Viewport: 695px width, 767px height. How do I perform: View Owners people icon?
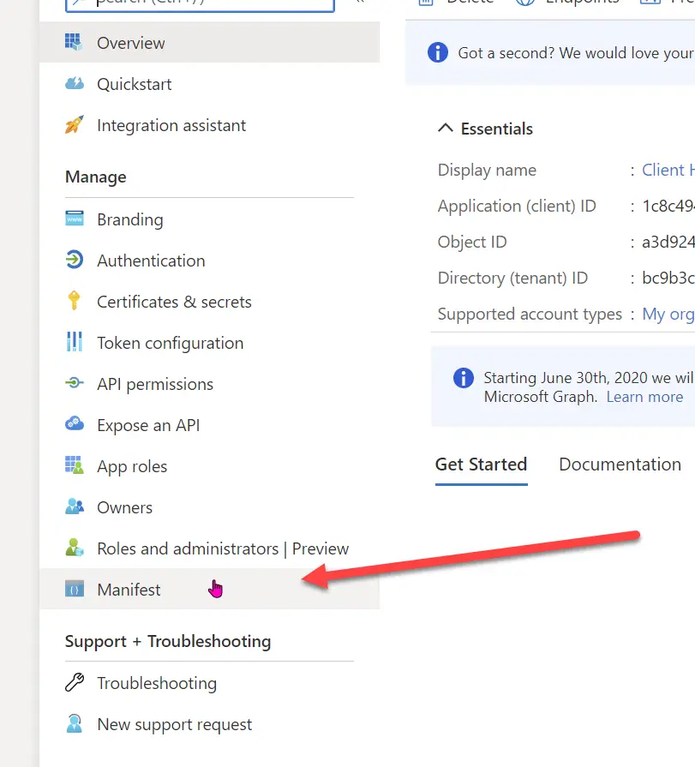click(75, 506)
